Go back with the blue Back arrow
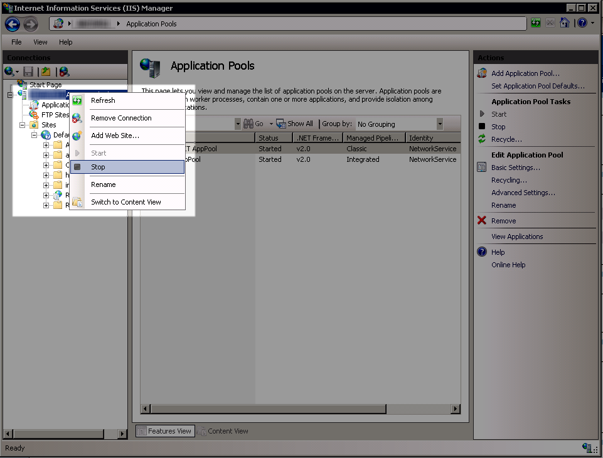The height and width of the screenshot is (458, 603). (x=13, y=24)
